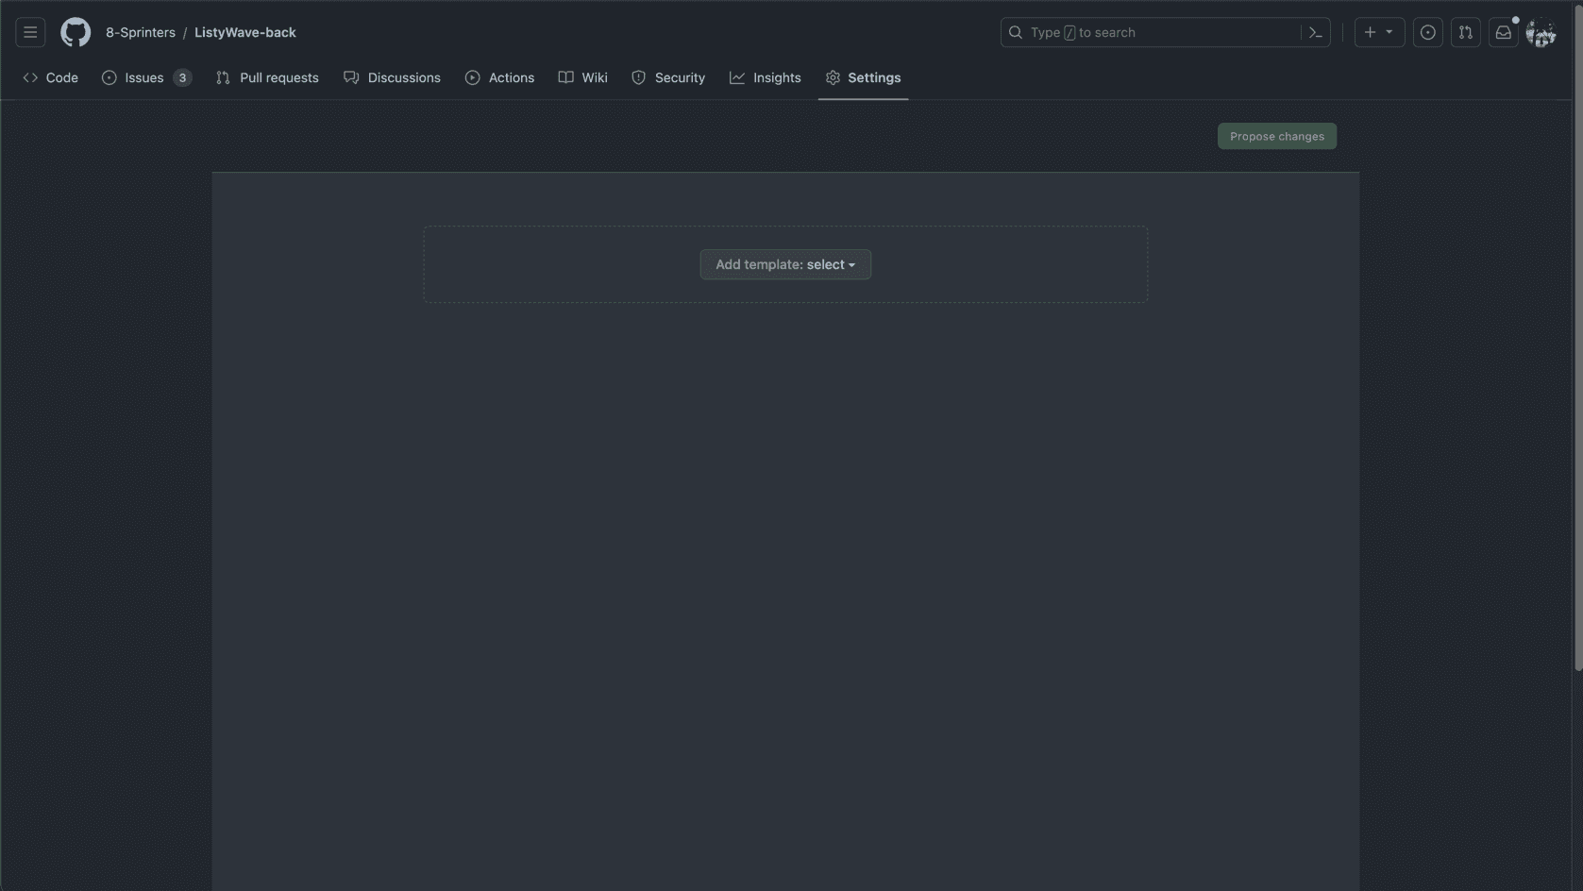Open the command palette icon in search bar
Image resolution: width=1583 pixels, height=891 pixels.
[x=1315, y=32]
